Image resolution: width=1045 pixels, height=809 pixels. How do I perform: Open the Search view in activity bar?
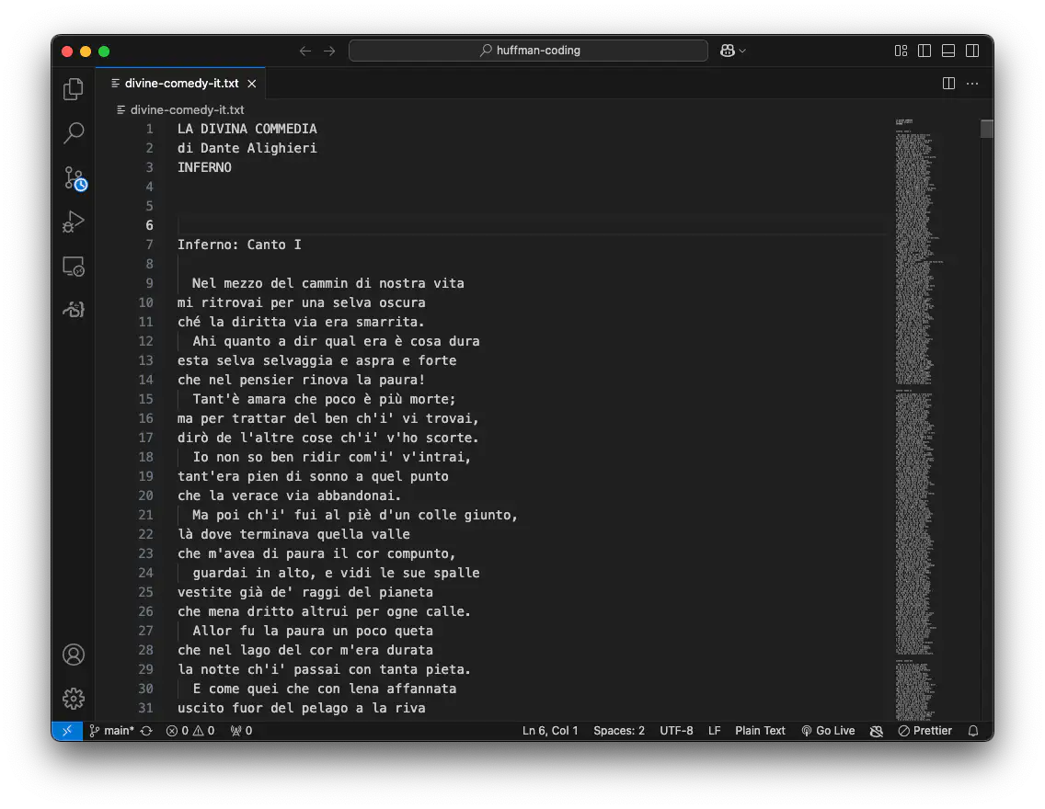point(74,133)
